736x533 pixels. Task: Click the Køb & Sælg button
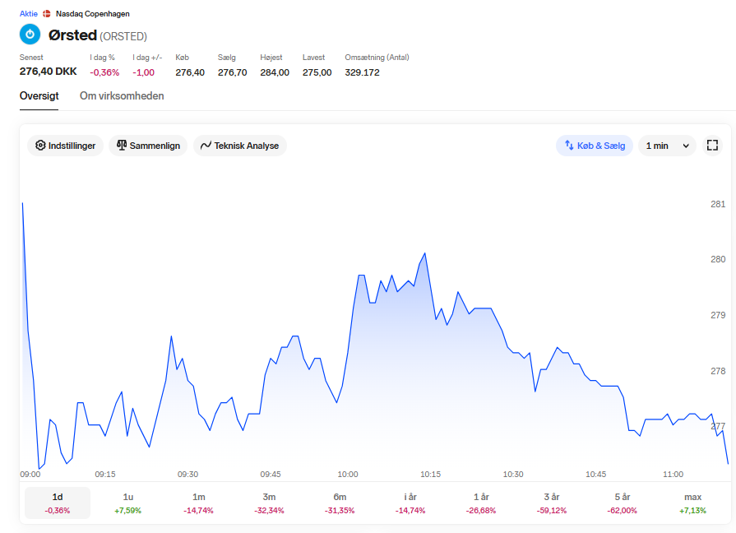(x=595, y=146)
